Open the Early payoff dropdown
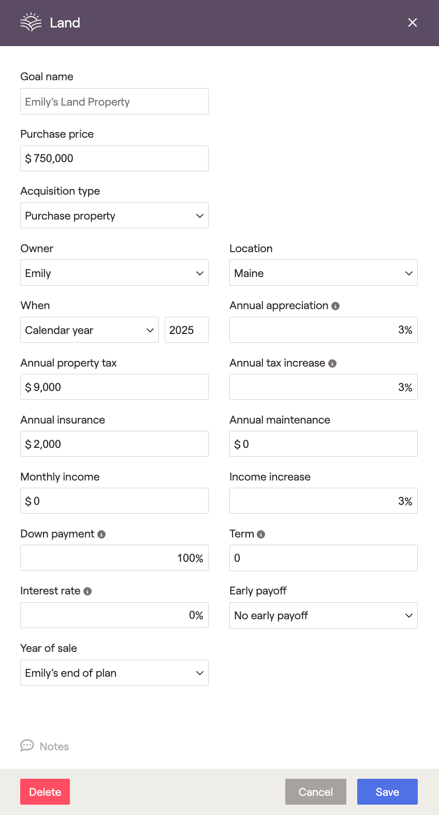Screen dimensions: 439x815 pyautogui.click(x=323, y=615)
